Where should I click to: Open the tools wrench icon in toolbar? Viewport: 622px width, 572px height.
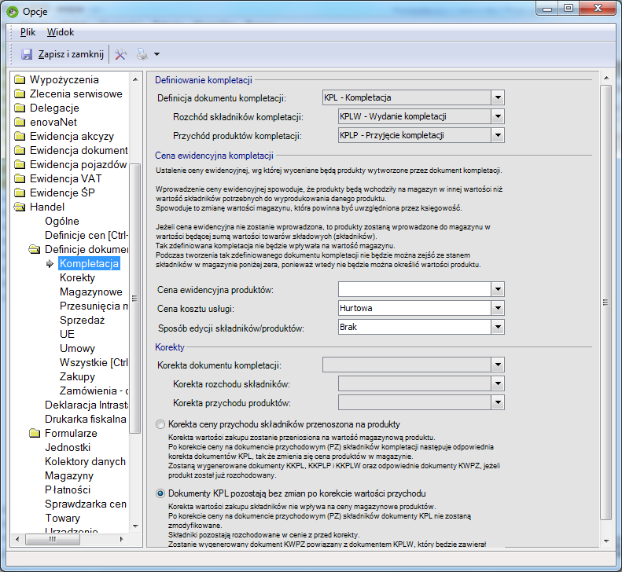[x=120, y=54]
